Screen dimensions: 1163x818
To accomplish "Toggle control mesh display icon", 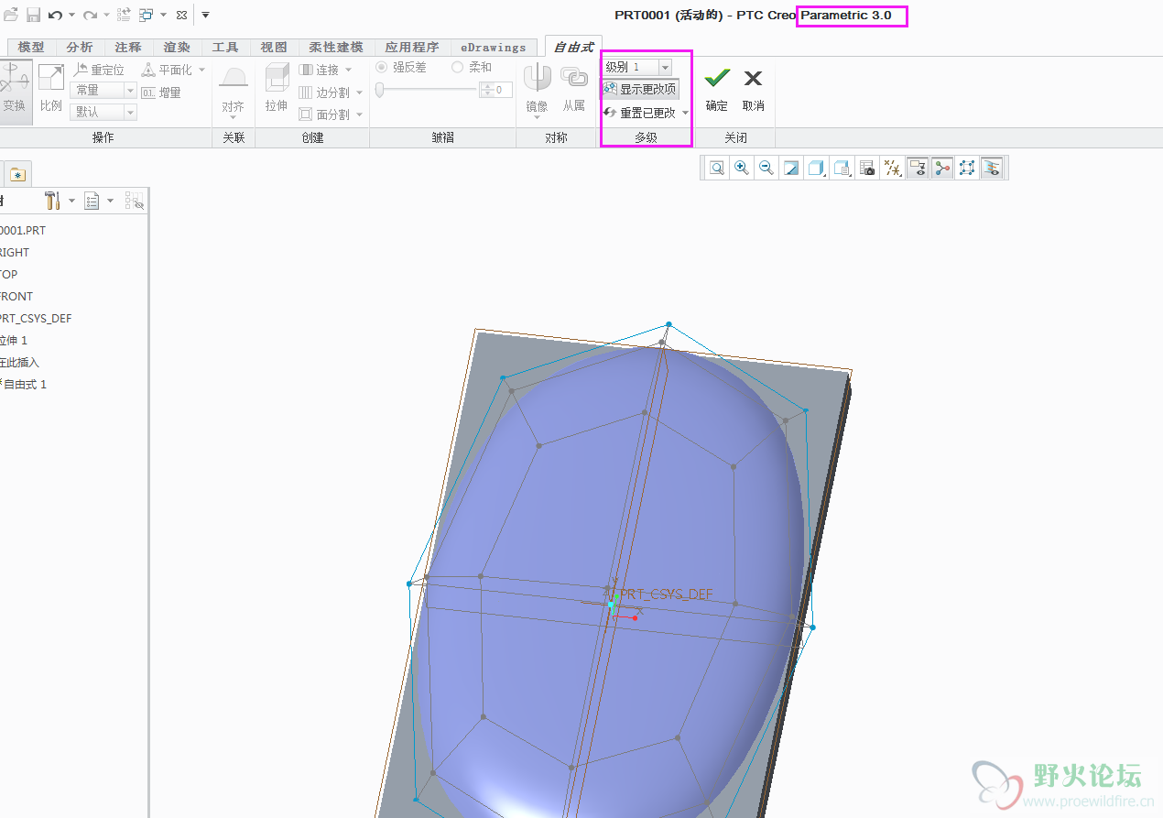I will point(942,168).
